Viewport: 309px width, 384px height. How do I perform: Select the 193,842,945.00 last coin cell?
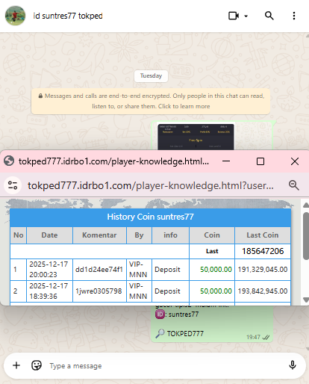pos(263,291)
